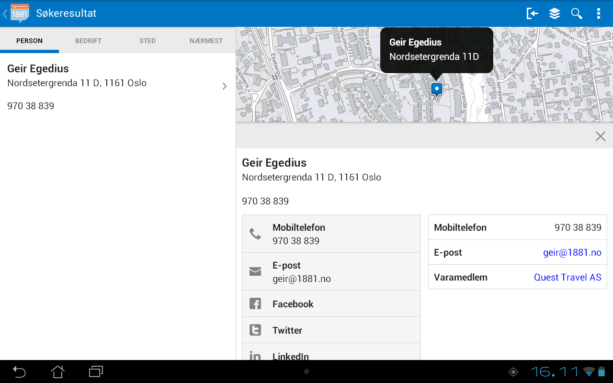The width and height of the screenshot is (613, 383).
Task: Open Quest Travel AS link
Action: pos(568,277)
